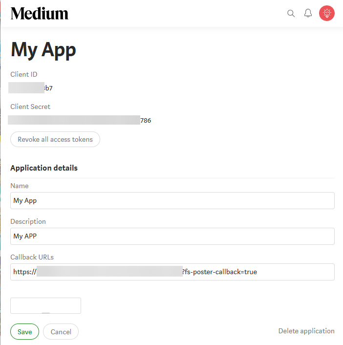Click the Application details heading
343x345 pixels.
(44, 168)
